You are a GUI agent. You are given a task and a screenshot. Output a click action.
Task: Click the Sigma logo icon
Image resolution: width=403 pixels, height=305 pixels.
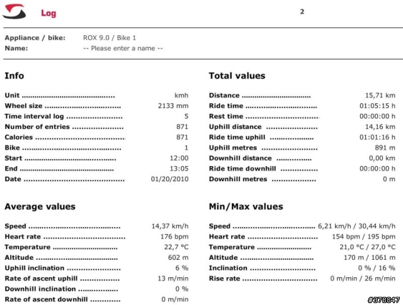(14, 11)
